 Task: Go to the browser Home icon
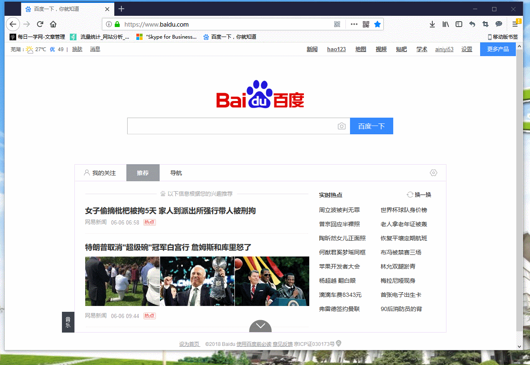pyautogui.click(x=53, y=24)
